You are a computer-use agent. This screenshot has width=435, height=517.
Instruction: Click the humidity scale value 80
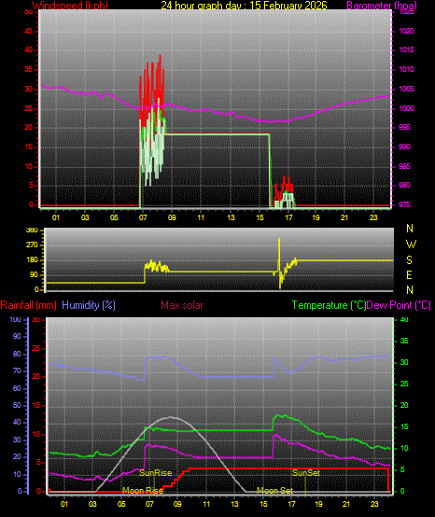click(x=17, y=354)
